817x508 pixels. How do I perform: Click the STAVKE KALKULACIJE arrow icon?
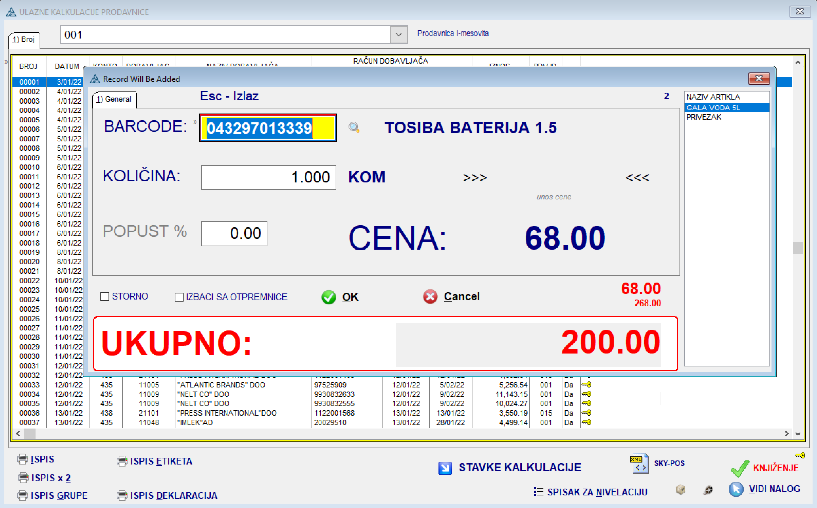(445, 468)
